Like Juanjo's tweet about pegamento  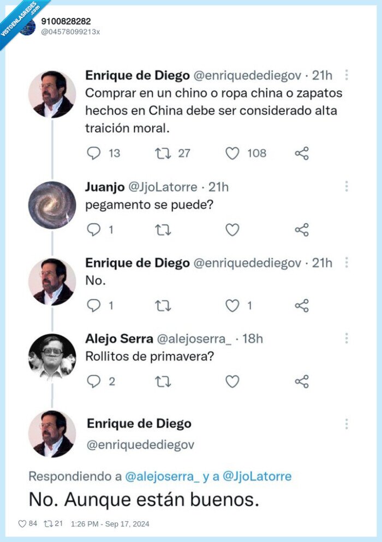(x=232, y=230)
